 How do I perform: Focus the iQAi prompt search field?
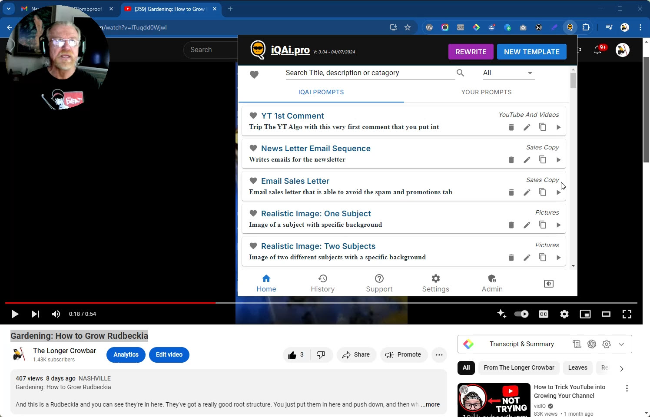click(369, 73)
